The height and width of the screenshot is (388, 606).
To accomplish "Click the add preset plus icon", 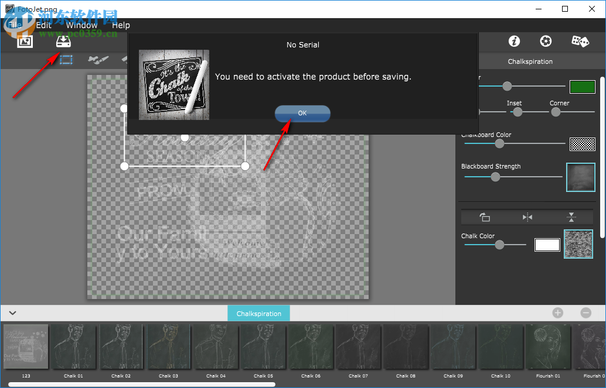I will coord(558,313).
